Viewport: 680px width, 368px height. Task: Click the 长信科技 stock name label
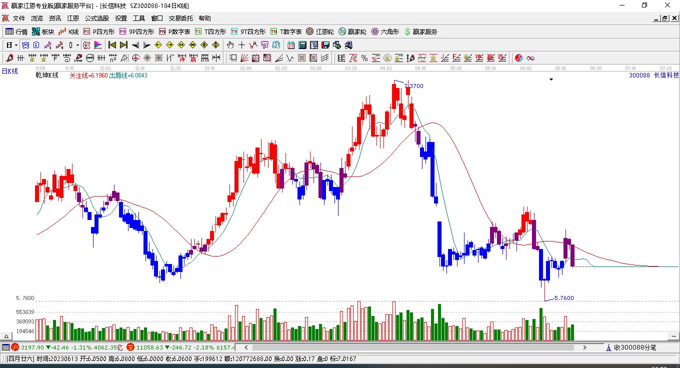pyautogui.click(x=666, y=75)
